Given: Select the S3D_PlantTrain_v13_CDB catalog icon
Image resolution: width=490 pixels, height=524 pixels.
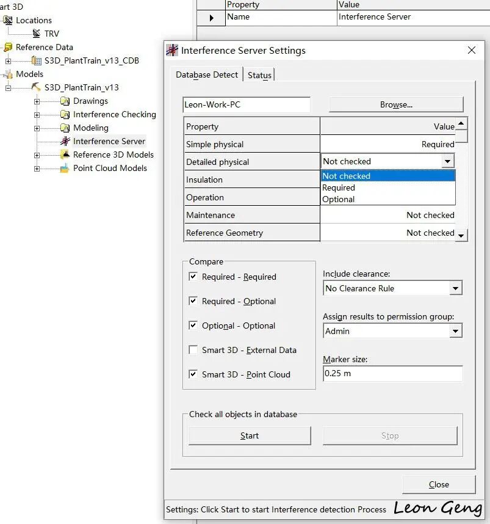Looking at the screenshot, I should pyautogui.click(x=37, y=60).
